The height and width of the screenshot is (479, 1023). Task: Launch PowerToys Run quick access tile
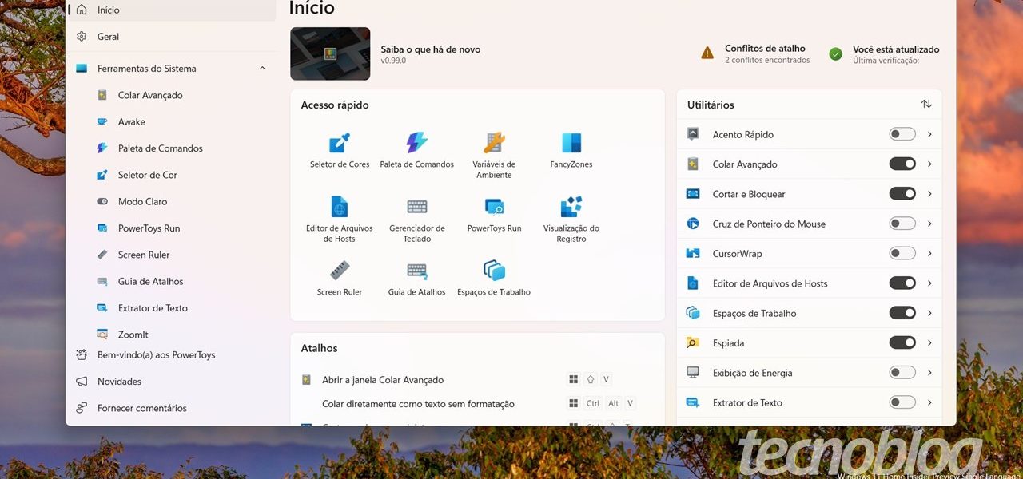494,214
